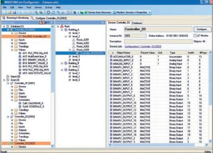
Task: Click Monitor: Devices + Properties button
Action: 130,13
